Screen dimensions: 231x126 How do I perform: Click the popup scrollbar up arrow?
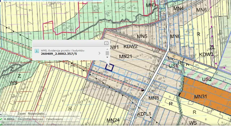(x=107, y=49)
